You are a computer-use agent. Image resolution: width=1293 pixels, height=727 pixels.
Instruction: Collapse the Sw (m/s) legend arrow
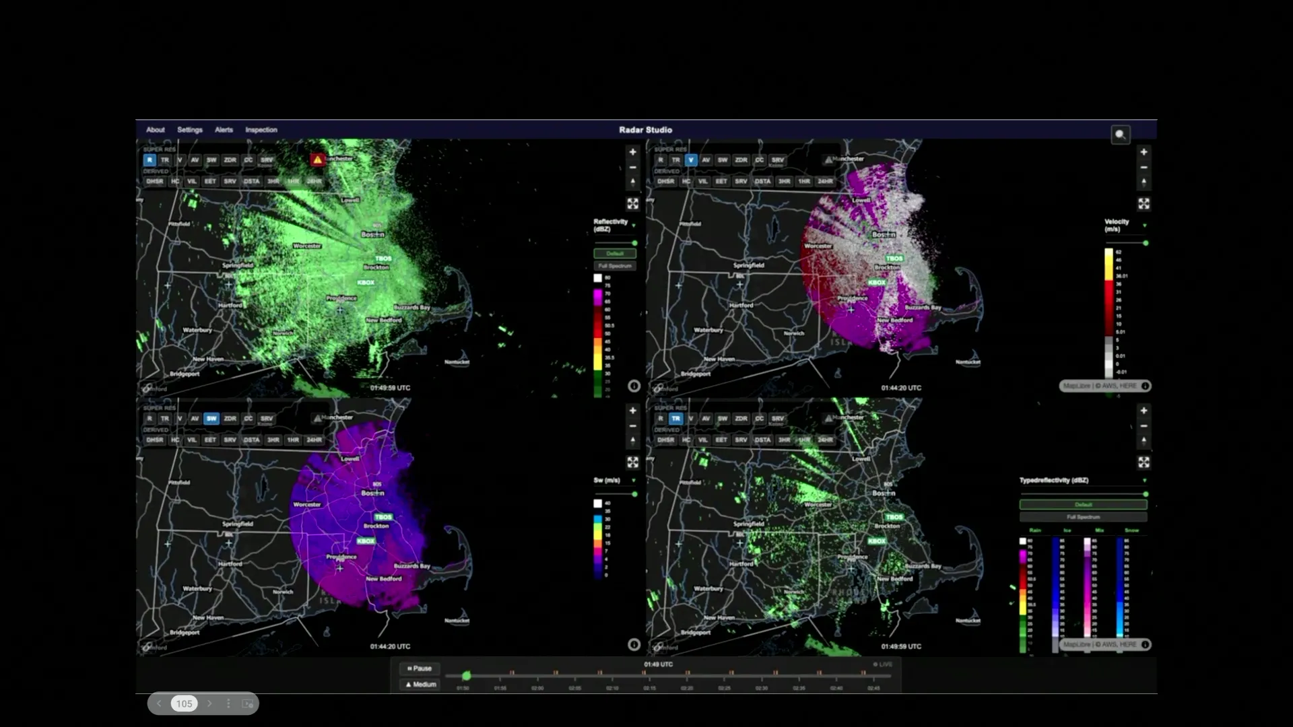click(633, 481)
